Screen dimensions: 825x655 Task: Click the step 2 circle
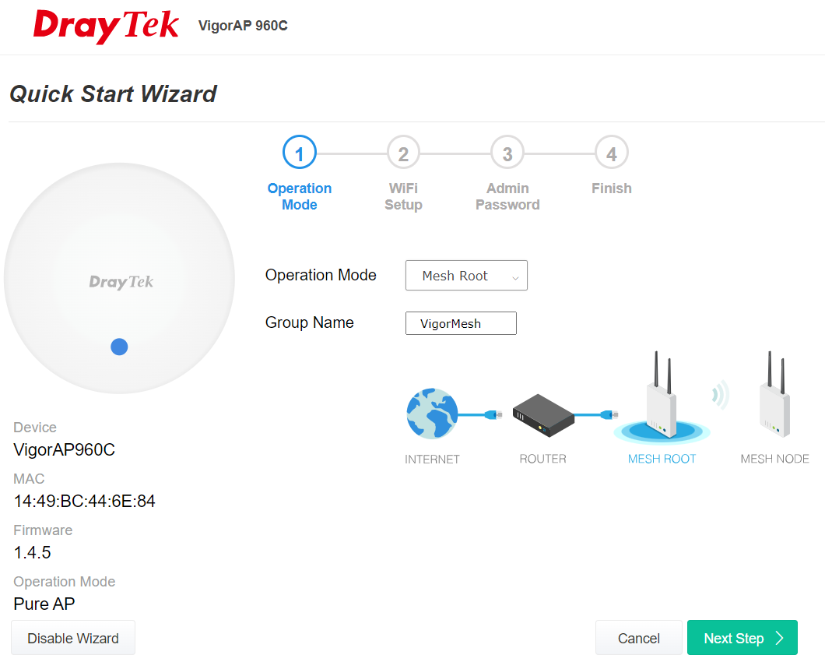click(x=404, y=153)
